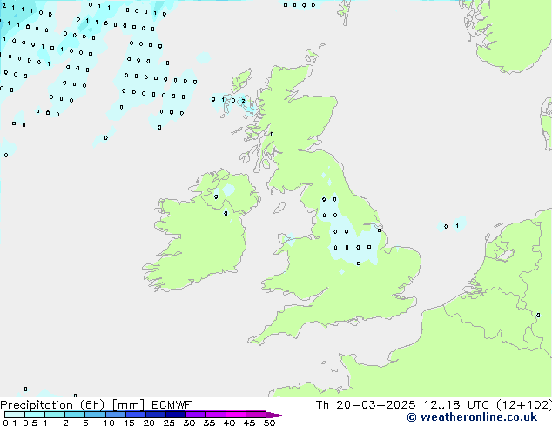Pick the 35–40 mm violet legend box
The image size is (552, 426).
[x=216, y=415]
